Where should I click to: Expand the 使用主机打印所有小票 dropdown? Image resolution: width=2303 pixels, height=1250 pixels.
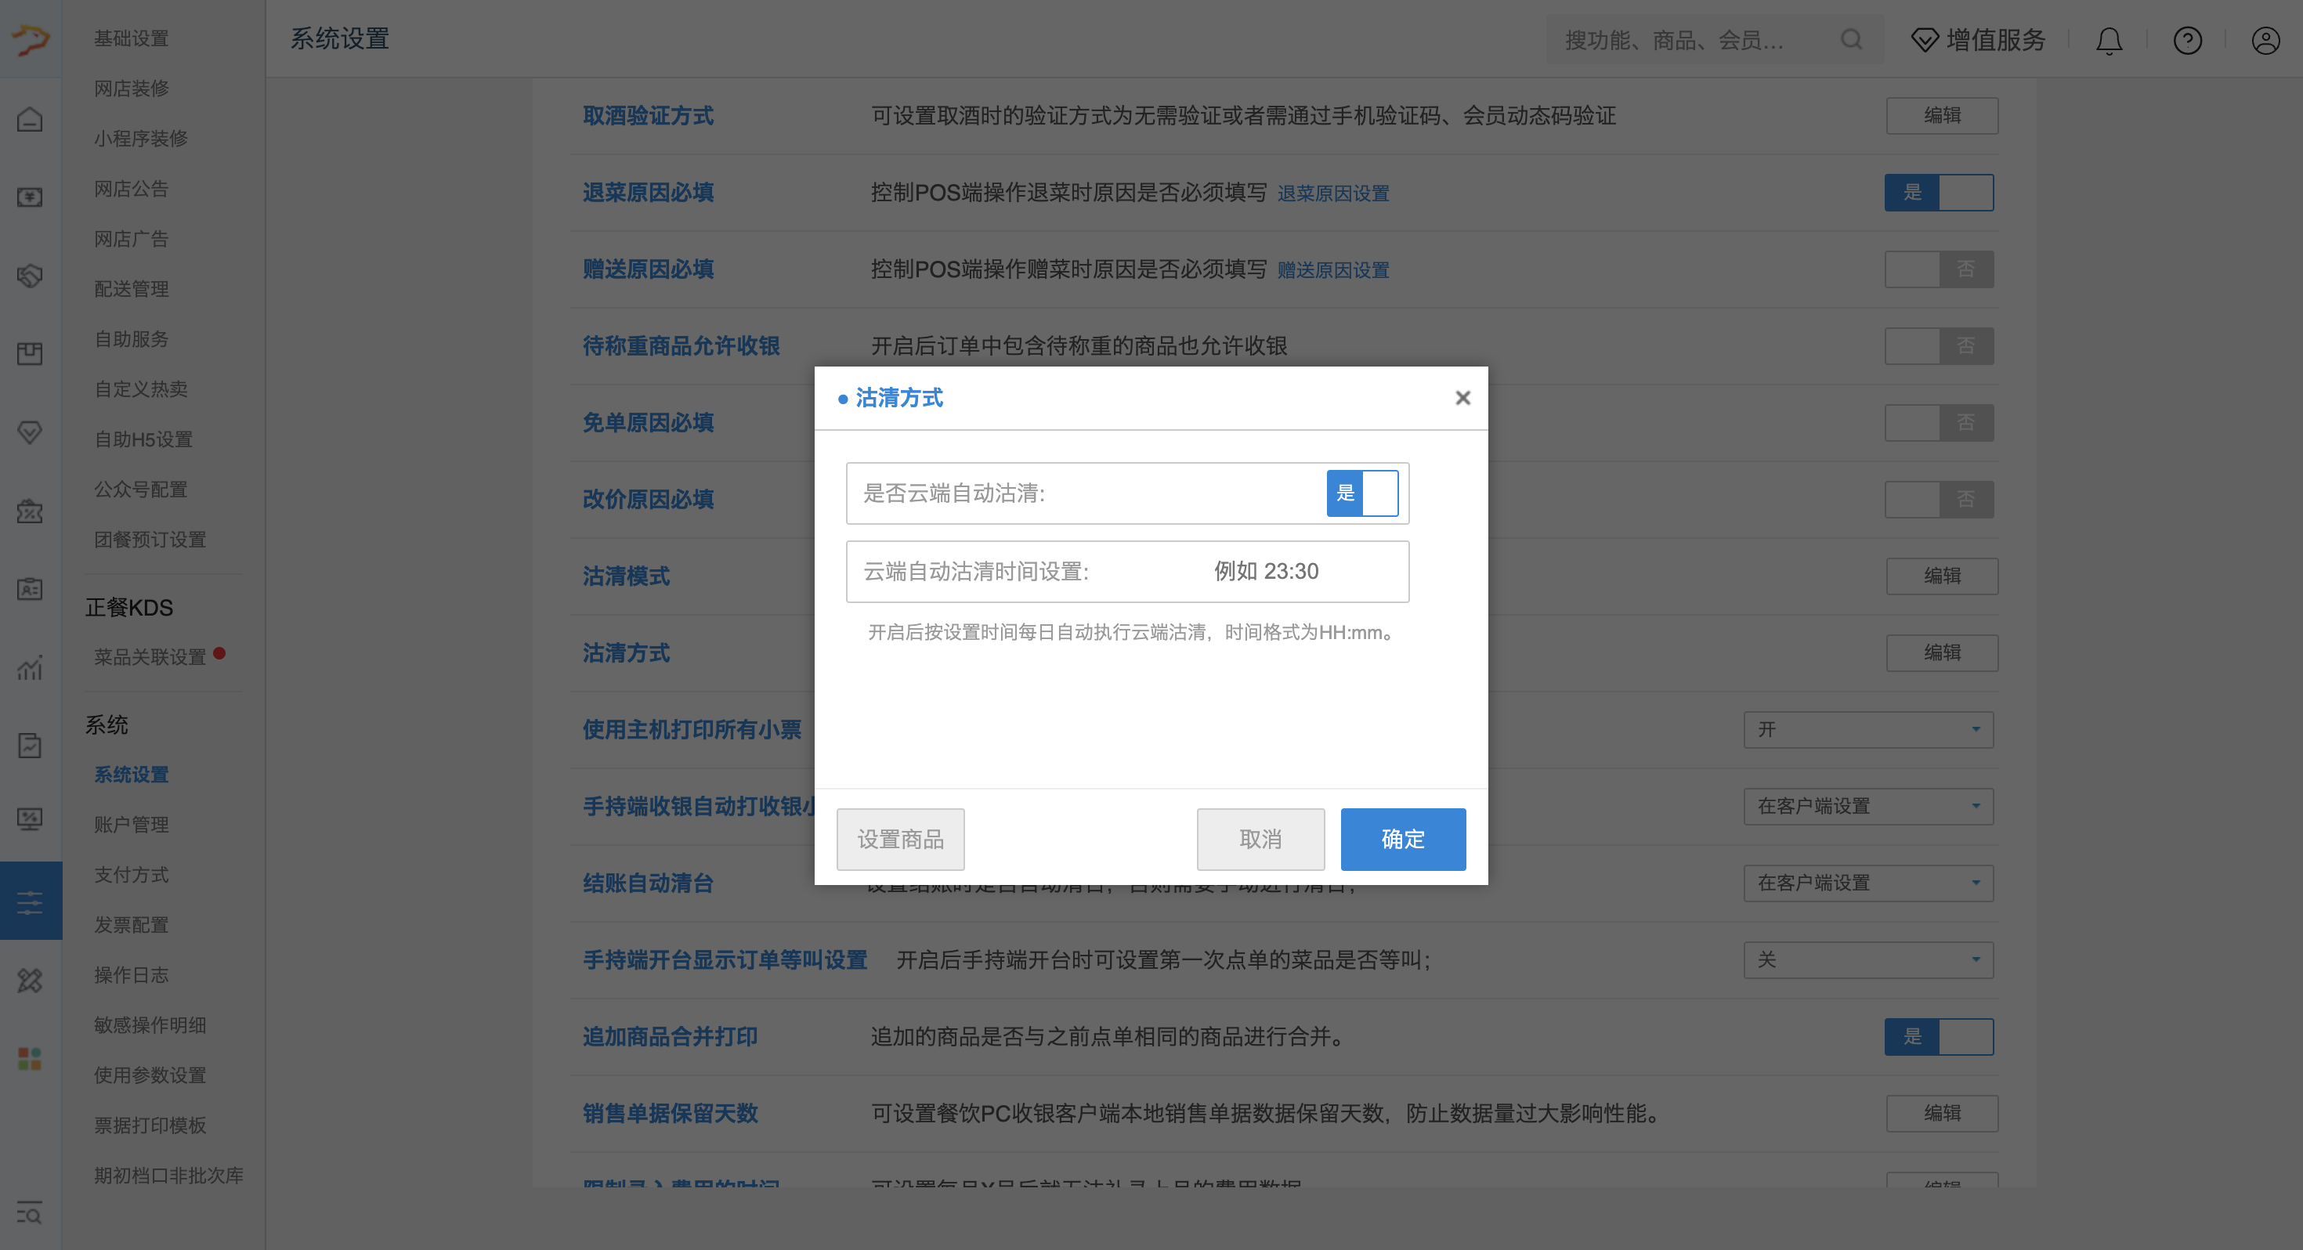tap(1868, 730)
